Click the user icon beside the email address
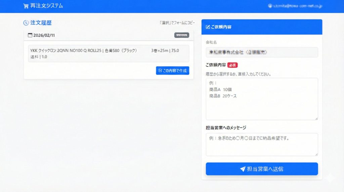 270,6
